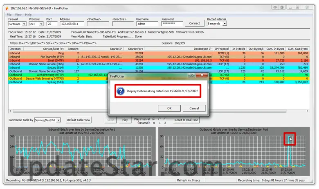Screen dimensions: 319x189
Task: Open the View menu
Action: pos(18,15)
